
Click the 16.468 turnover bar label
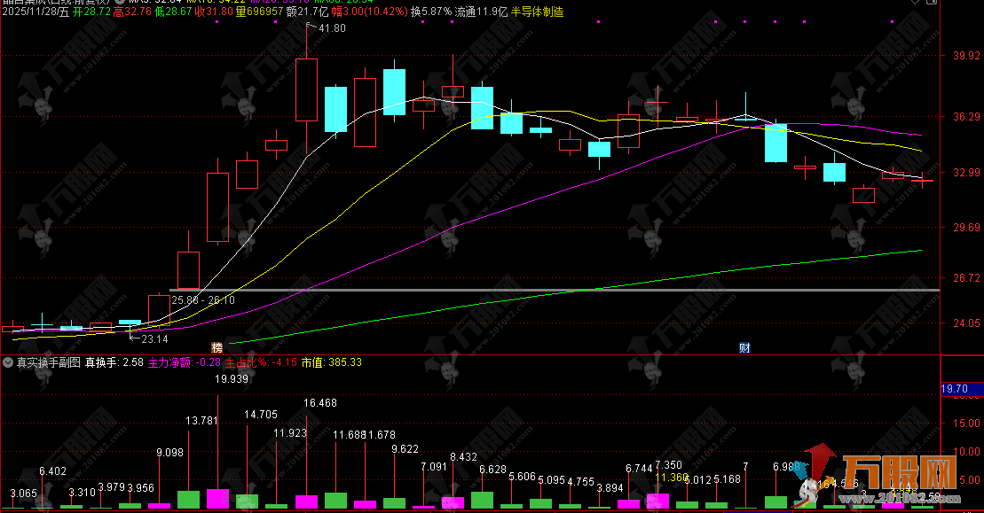320,403
